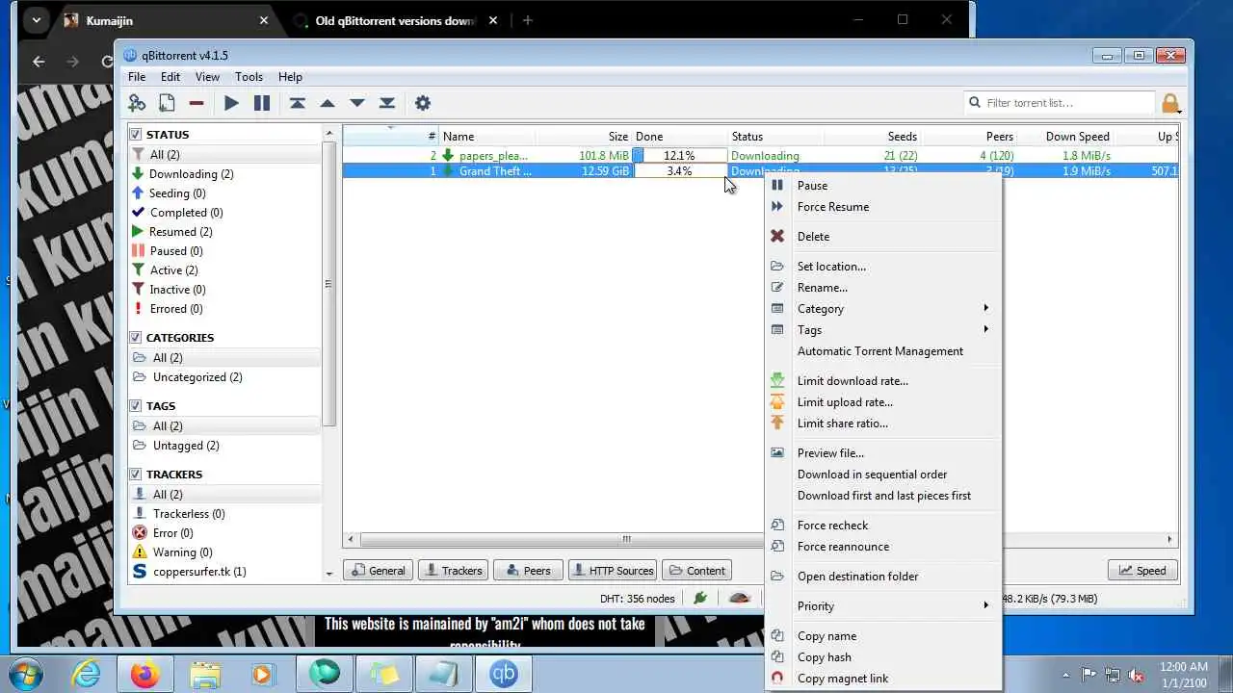Screen dimensions: 1233x693
Task: Click in the Filter torrent list field
Action: coord(1060,103)
